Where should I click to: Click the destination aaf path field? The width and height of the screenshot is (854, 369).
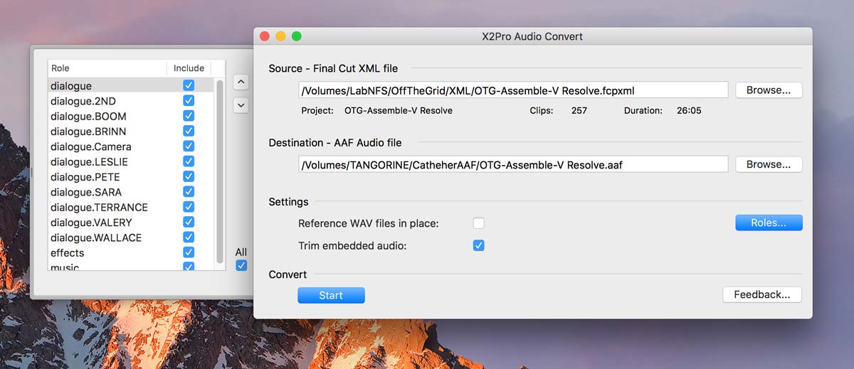513,164
